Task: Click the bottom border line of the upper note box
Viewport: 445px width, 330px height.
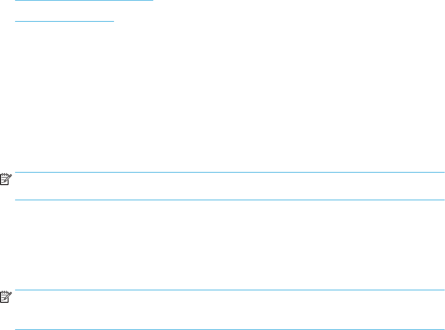Action: pyautogui.click(x=230, y=200)
